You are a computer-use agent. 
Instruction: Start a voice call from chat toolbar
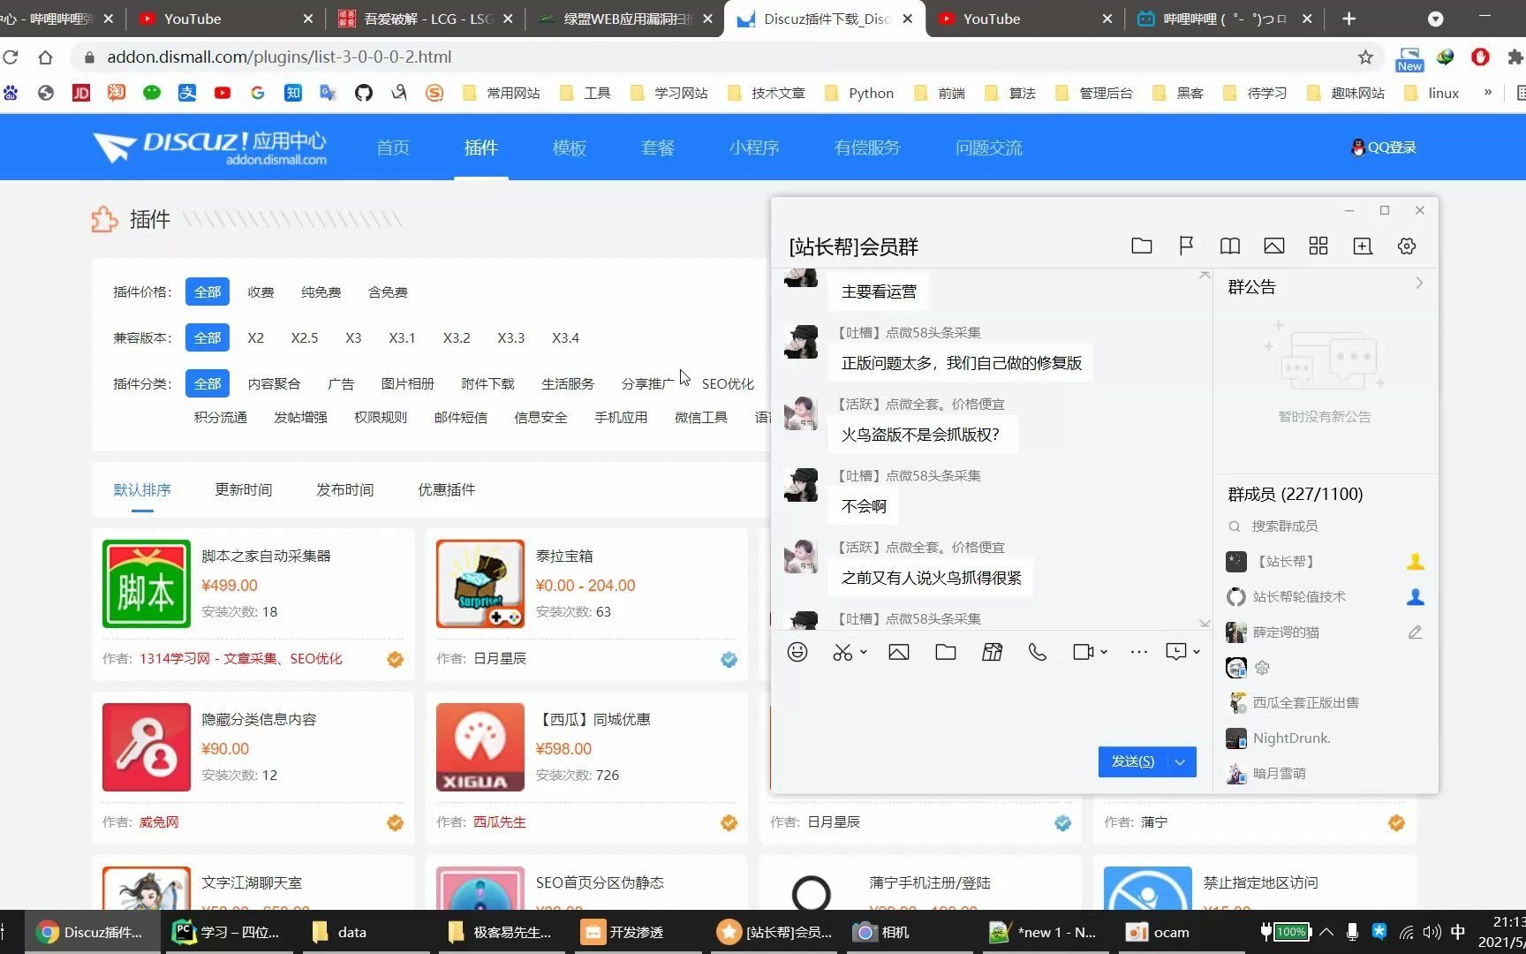[1038, 652]
